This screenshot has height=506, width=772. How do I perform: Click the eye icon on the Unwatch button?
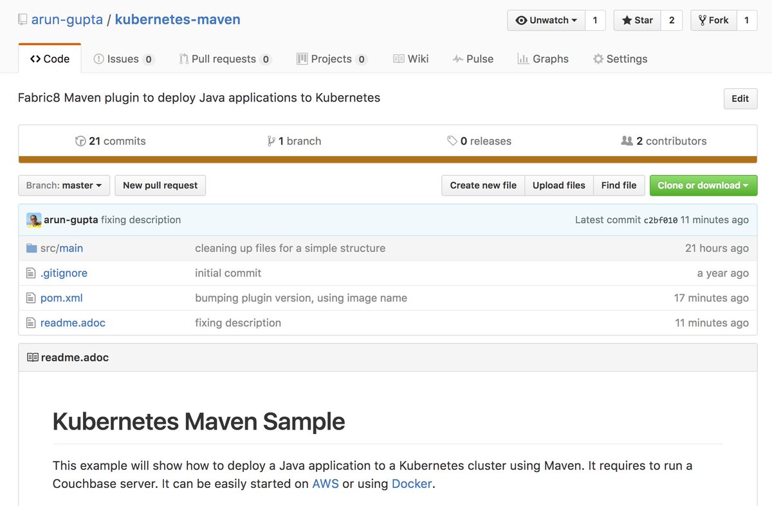tap(521, 21)
